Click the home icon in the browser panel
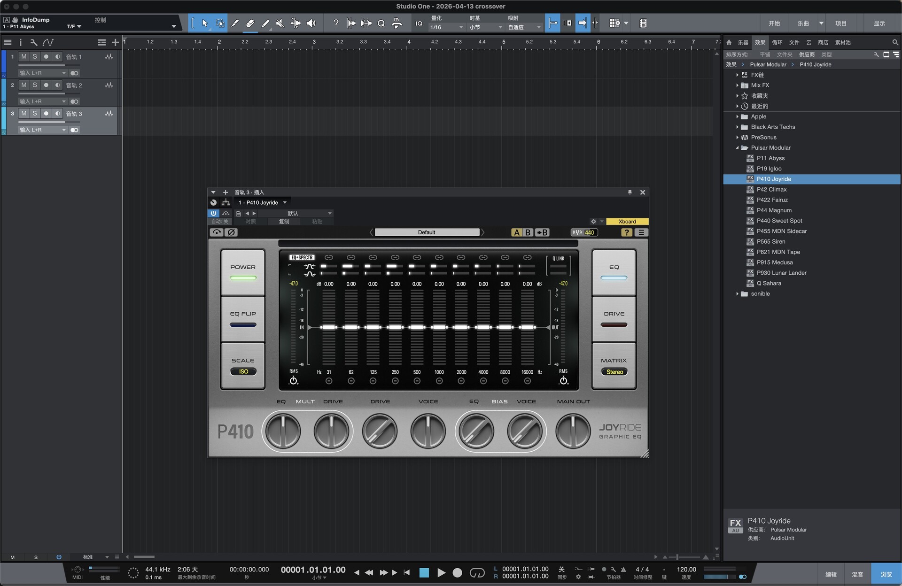The height and width of the screenshot is (586, 902). (729, 42)
